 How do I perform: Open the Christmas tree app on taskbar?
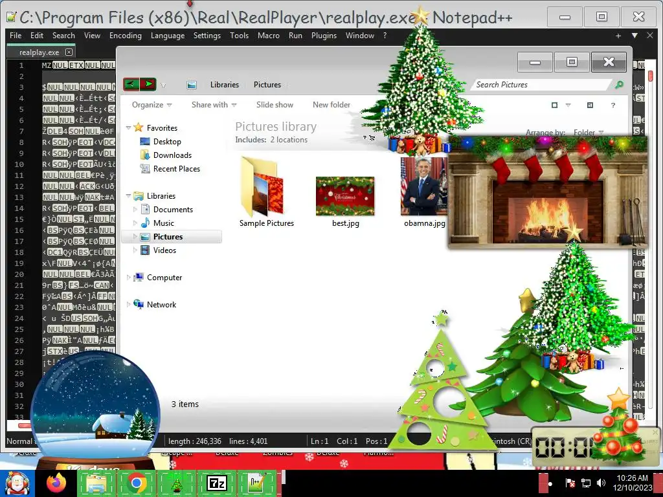176,483
